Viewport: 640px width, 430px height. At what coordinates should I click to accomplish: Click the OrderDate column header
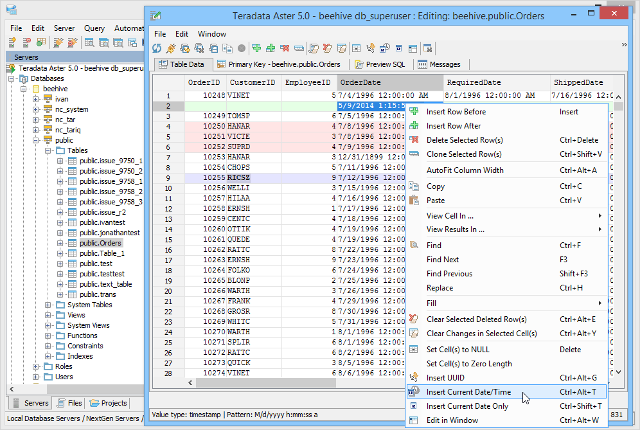click(x=390, y=82)
